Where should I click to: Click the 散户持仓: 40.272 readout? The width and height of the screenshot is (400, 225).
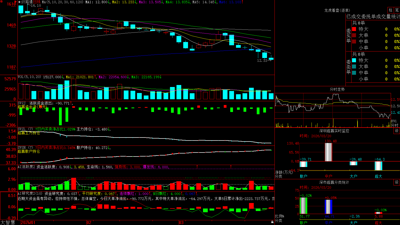tap(92, 148)
